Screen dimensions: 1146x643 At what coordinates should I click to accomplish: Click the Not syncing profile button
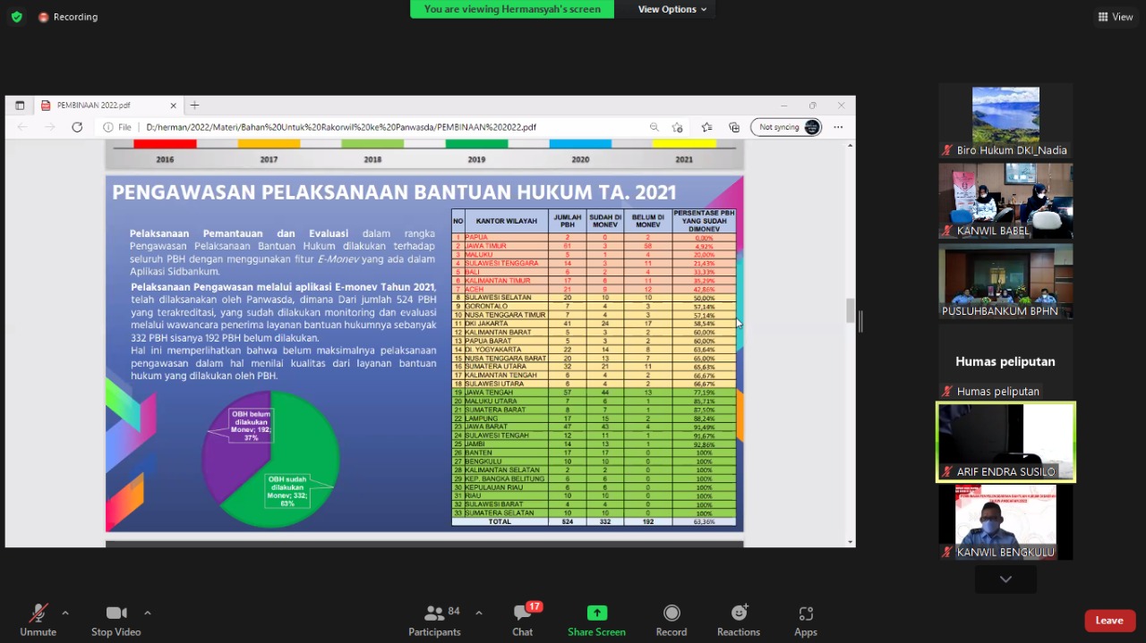786,127
